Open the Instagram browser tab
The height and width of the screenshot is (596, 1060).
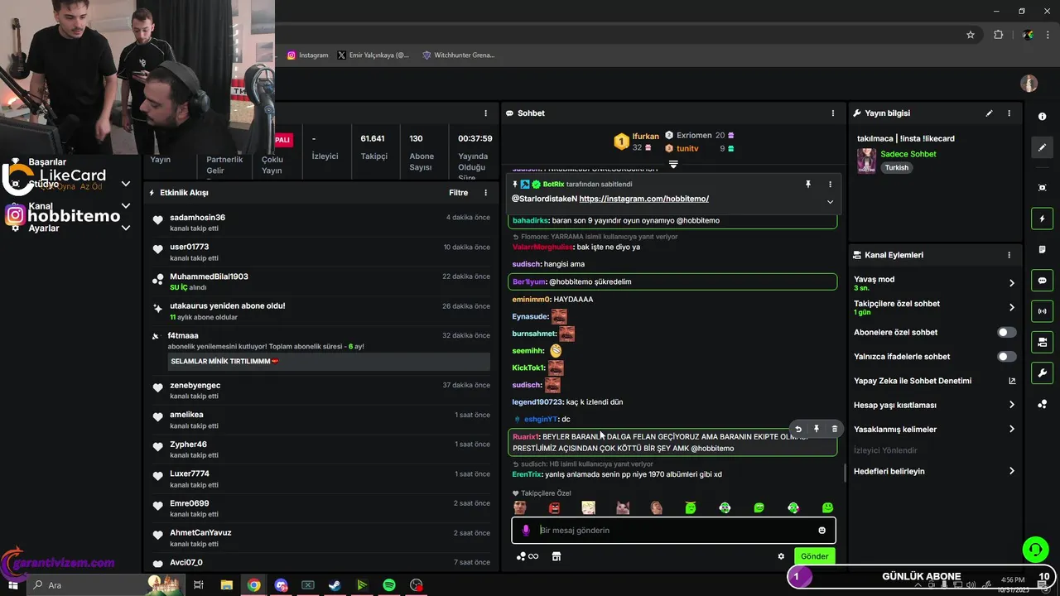(308, 55)
